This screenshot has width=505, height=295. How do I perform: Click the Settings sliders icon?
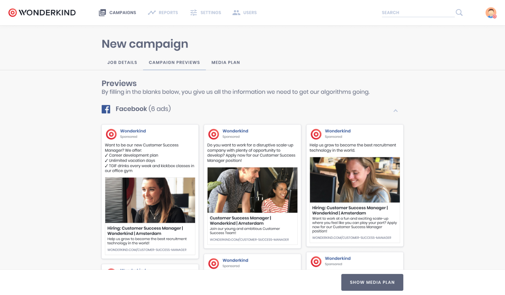193,12
